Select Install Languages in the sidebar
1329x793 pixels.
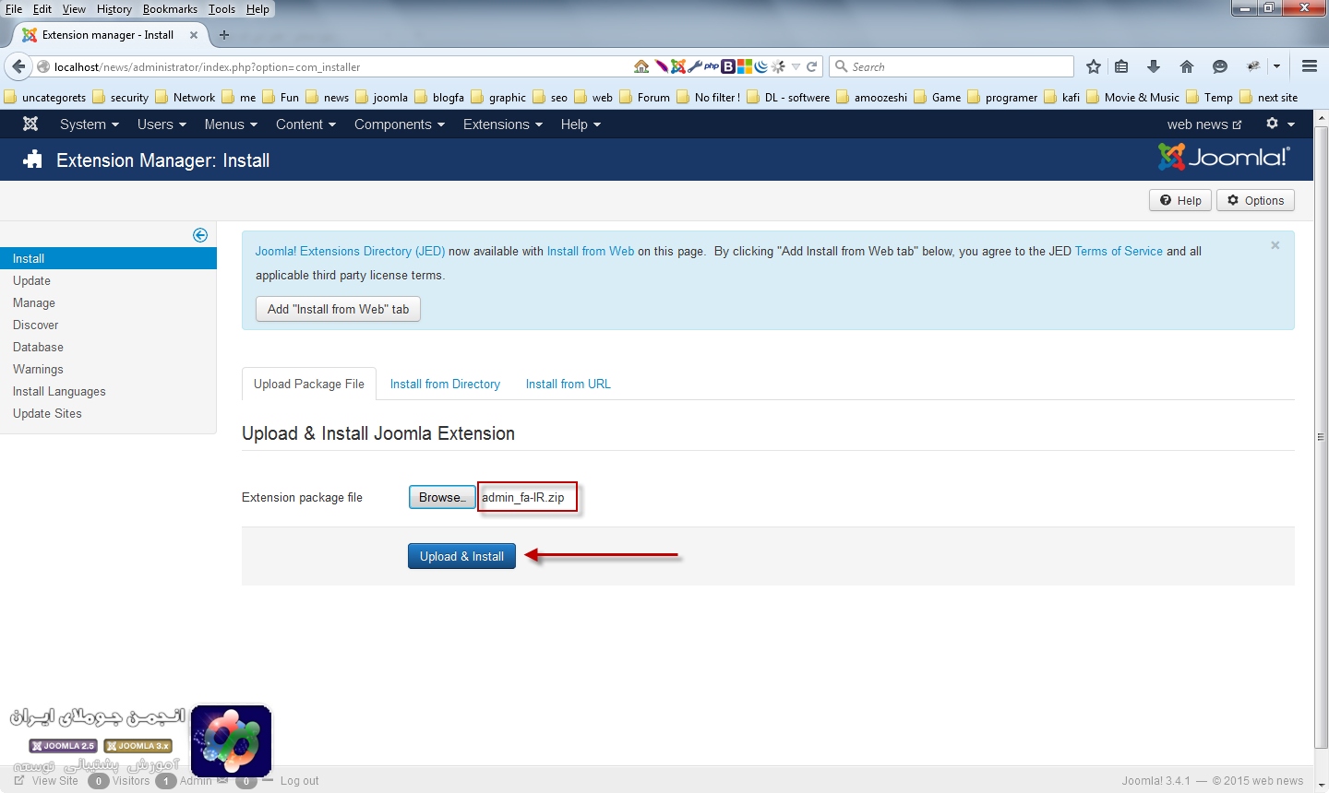coord(59,392)
